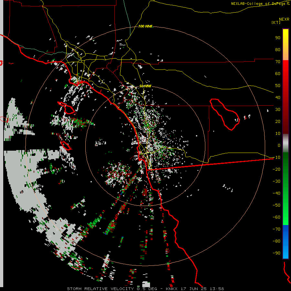Pick the yellow top segment of the color bar

pos(286,45)
